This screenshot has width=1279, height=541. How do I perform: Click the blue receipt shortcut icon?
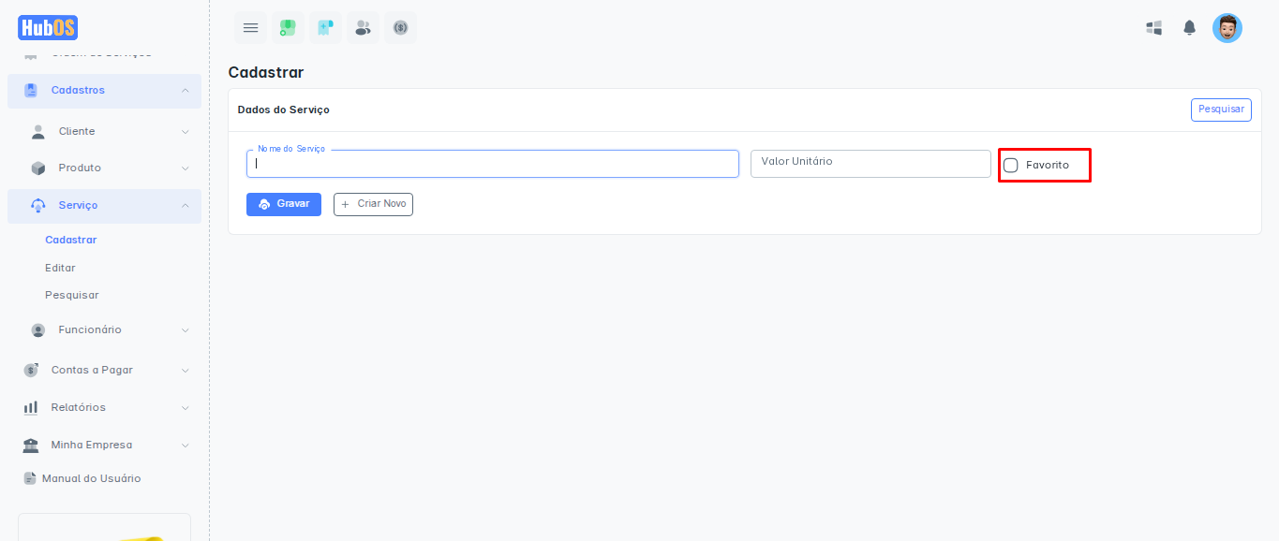pyautogui.click(x=325, y=28)
